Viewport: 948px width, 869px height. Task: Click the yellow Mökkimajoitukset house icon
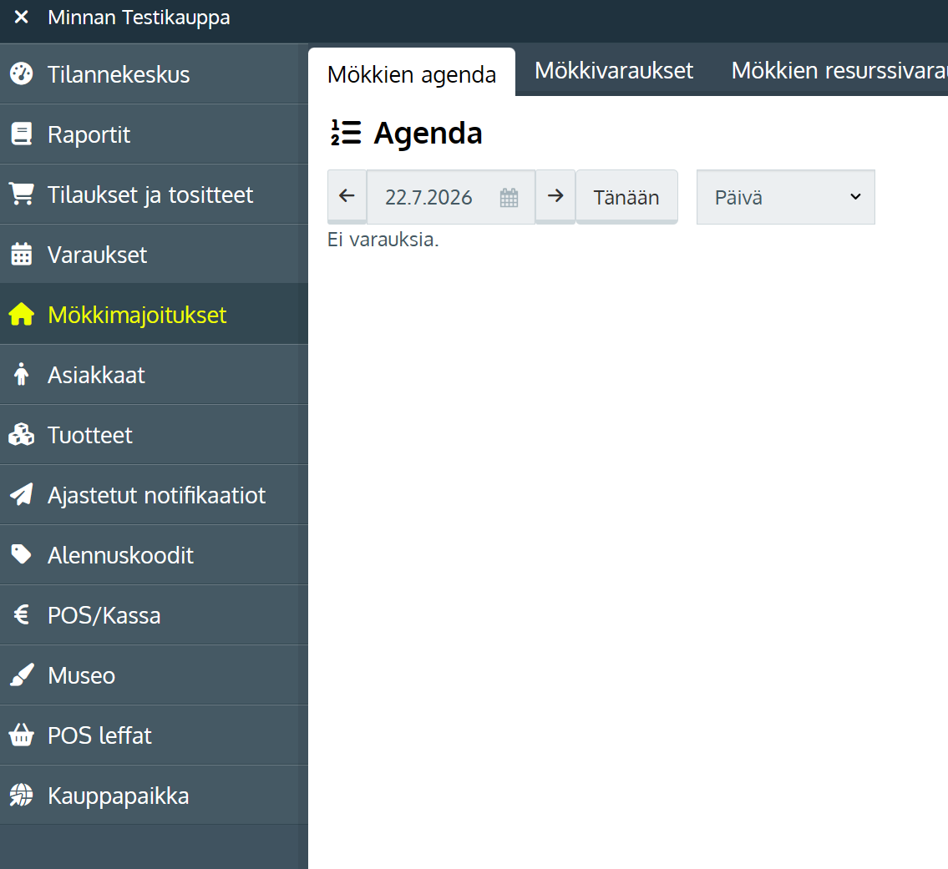click(x=21, y=314)
